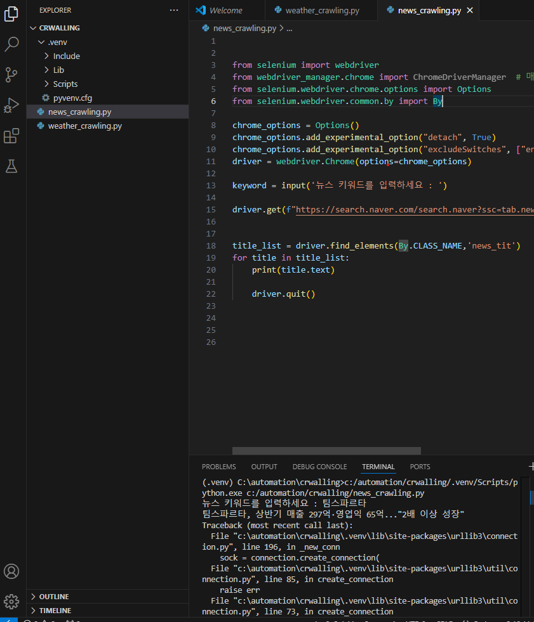534x622 pixels.
Task: Expand the Scripts folder
Action: click(46, 84)
